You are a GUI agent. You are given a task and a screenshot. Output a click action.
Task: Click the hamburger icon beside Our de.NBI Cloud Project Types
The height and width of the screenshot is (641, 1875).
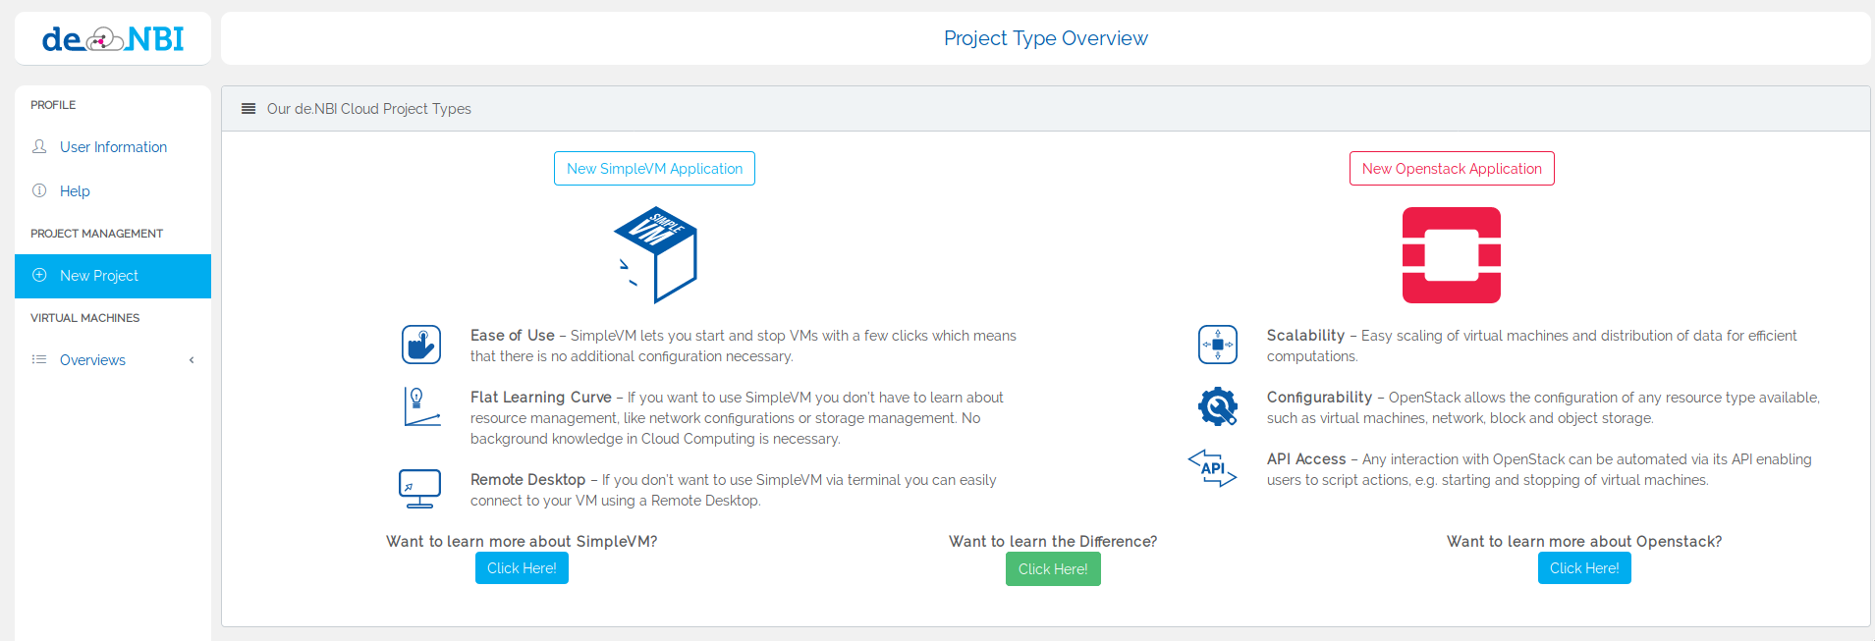(x=248, y=109)
